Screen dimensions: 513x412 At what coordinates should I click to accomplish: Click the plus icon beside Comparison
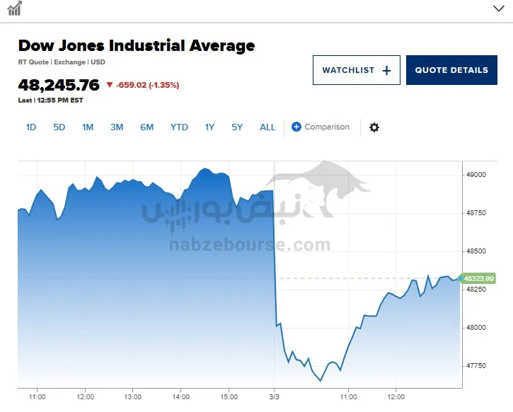(x=296, y=127)
